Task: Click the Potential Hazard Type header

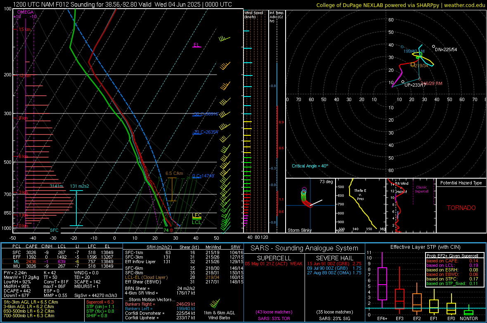Action: pyautogui.click(x=461, y=183)
